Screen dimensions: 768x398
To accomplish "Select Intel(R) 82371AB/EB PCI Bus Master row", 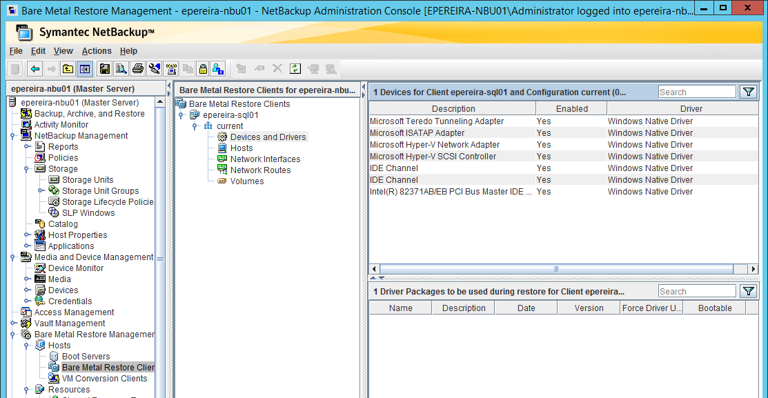I will (564, 191).
